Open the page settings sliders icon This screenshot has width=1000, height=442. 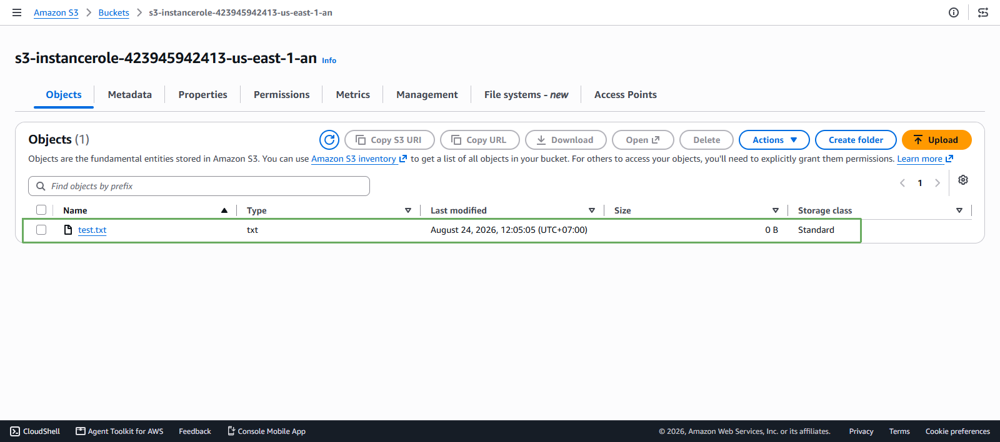point(983,12)
